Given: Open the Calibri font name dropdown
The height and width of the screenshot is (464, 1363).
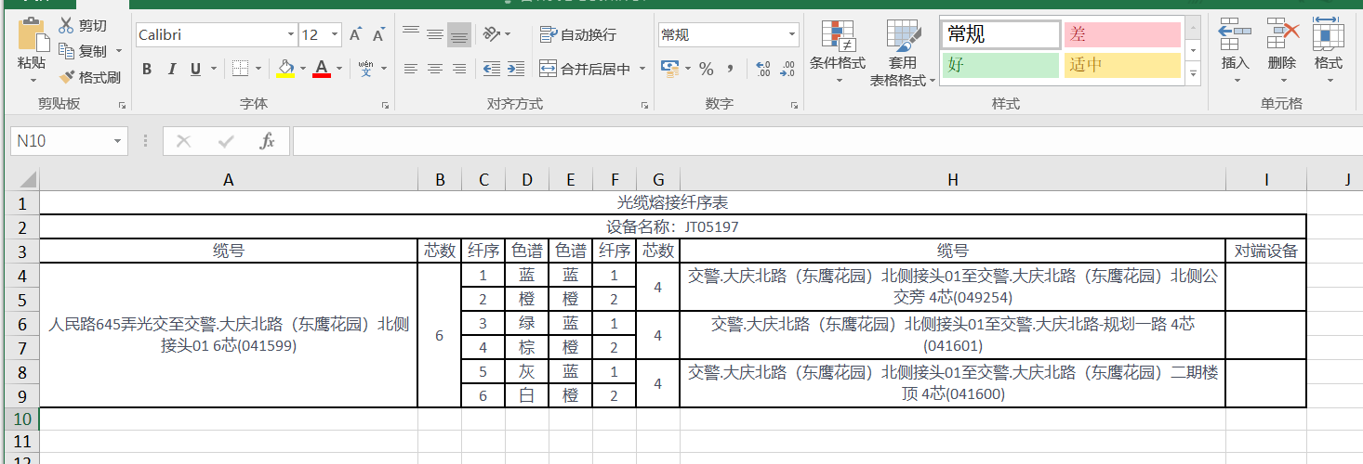Looking at the screenshot, I should [x=290, y=35].
